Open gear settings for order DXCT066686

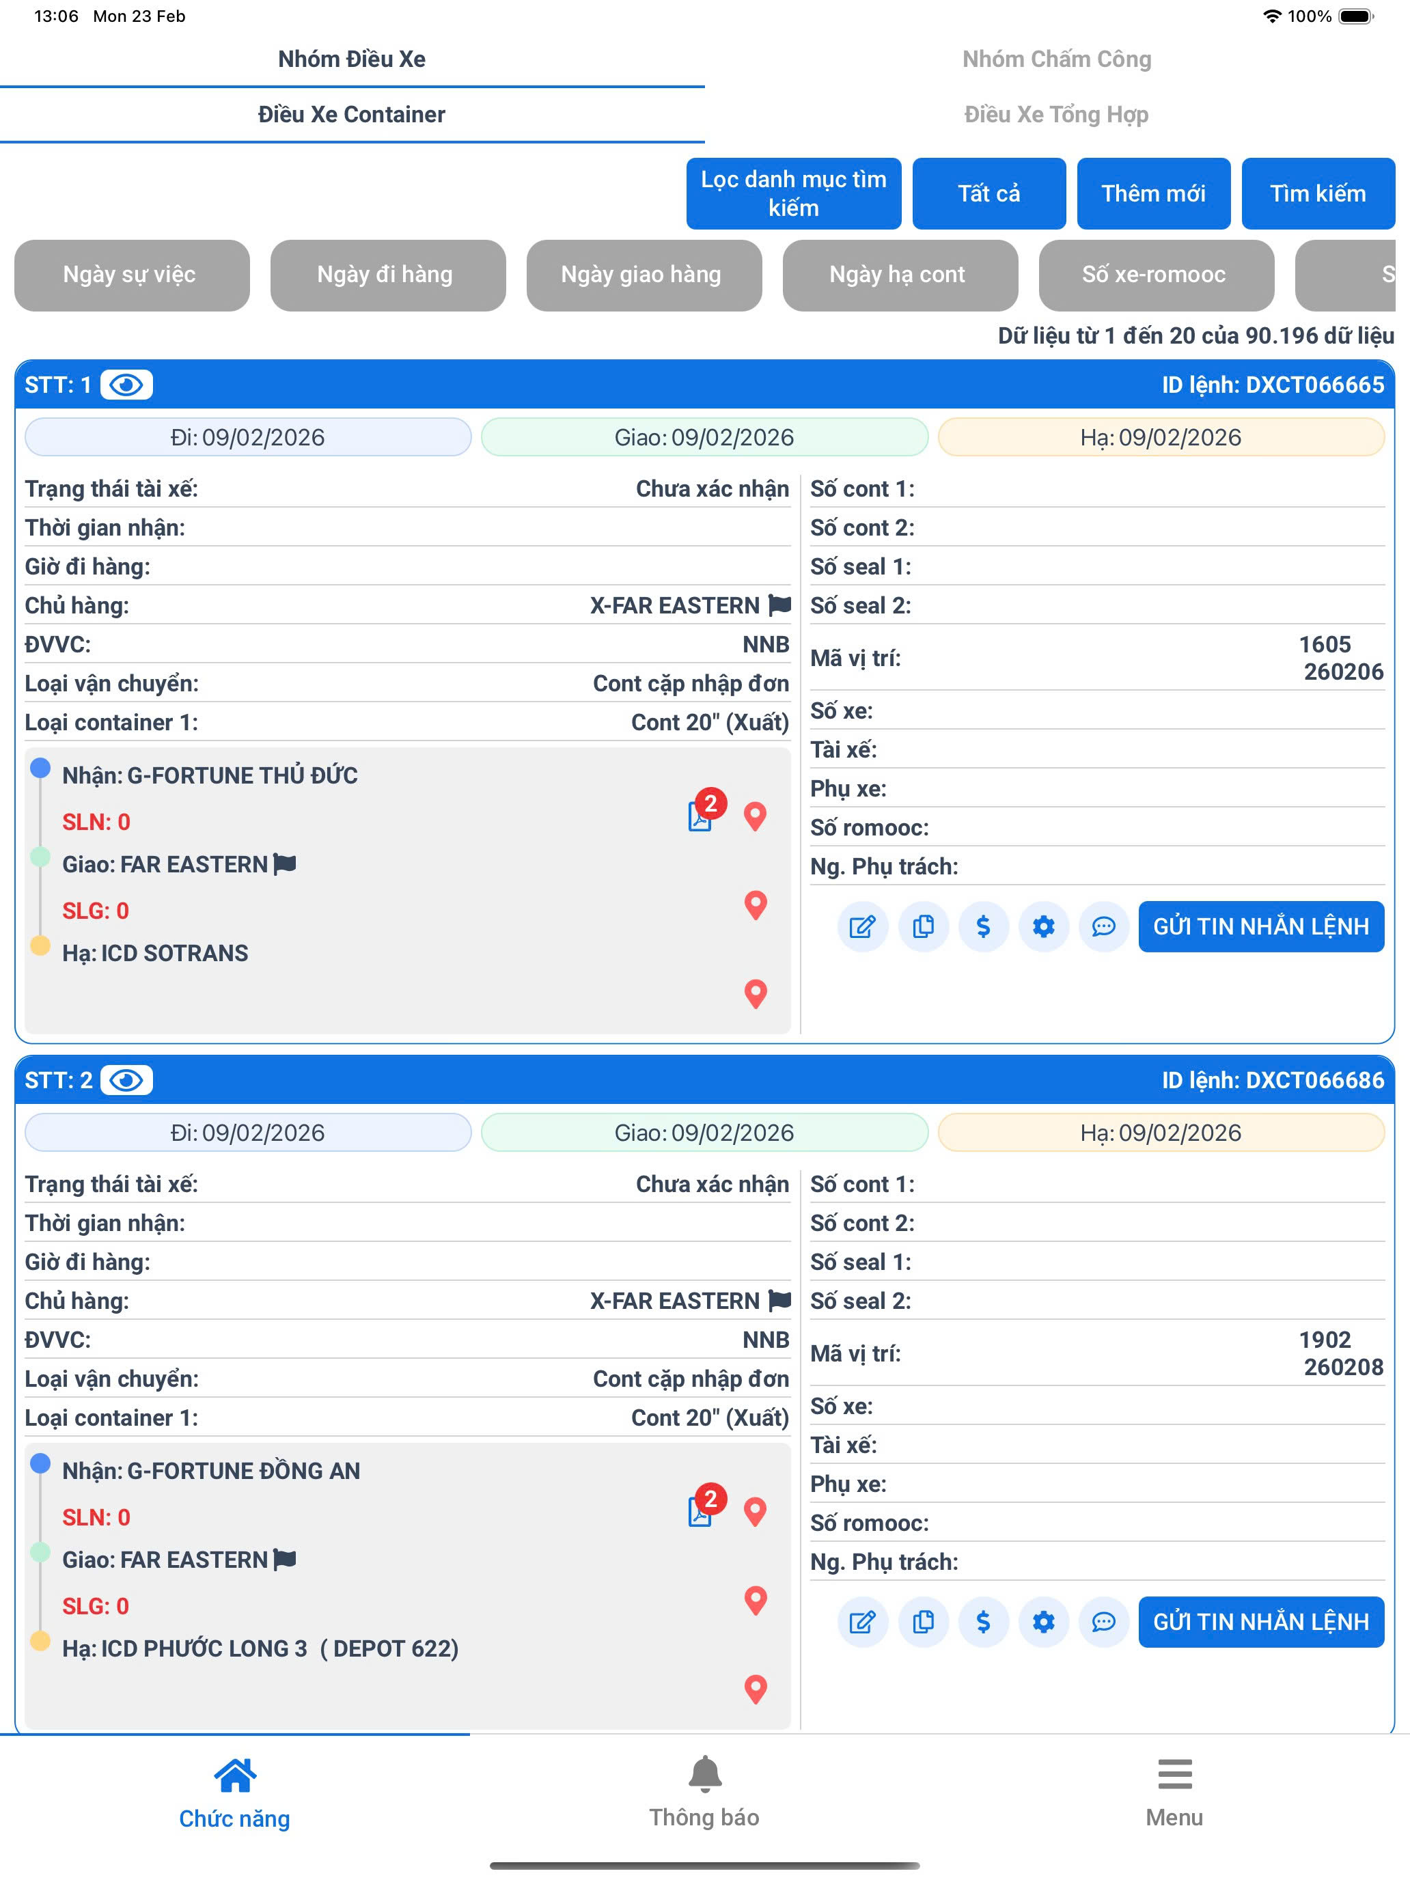[x=1044, y=1622]
